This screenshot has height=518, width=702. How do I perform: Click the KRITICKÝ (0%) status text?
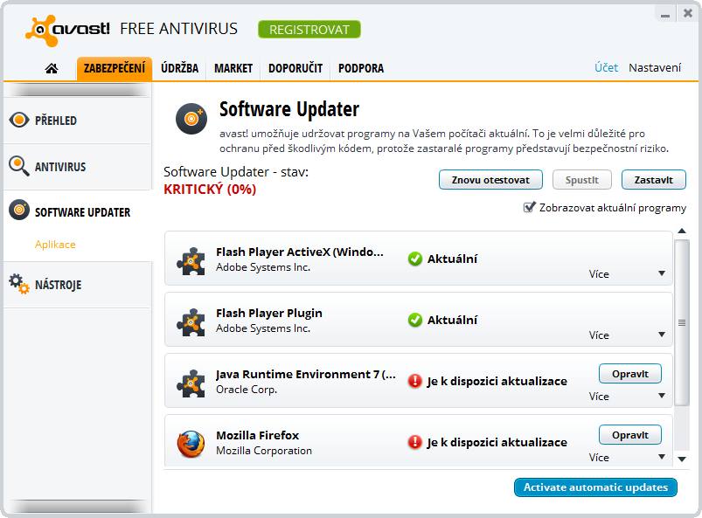tap(210, 190)
